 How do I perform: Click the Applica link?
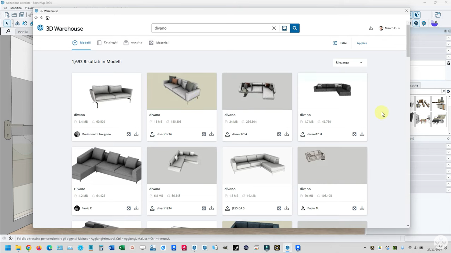click(362, 43)
